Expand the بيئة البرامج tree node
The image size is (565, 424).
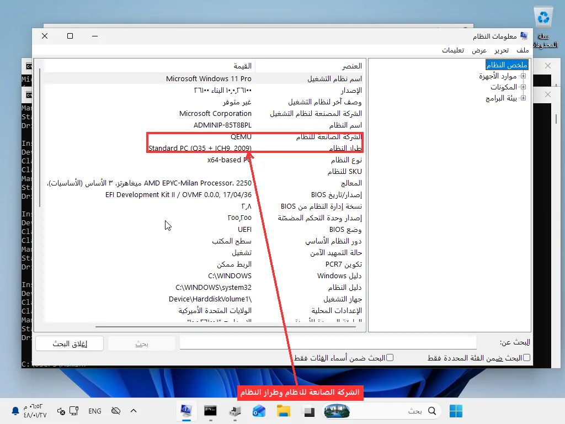point(523,98)
